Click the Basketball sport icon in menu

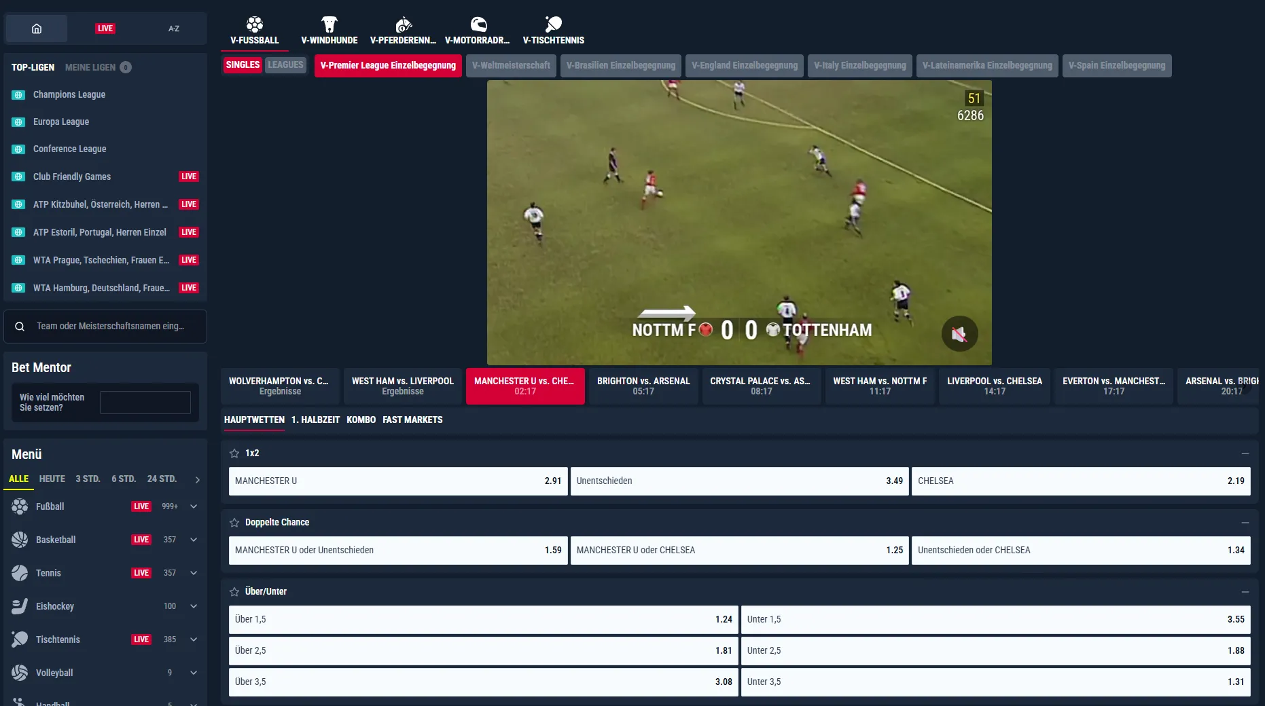pos(20,540)
